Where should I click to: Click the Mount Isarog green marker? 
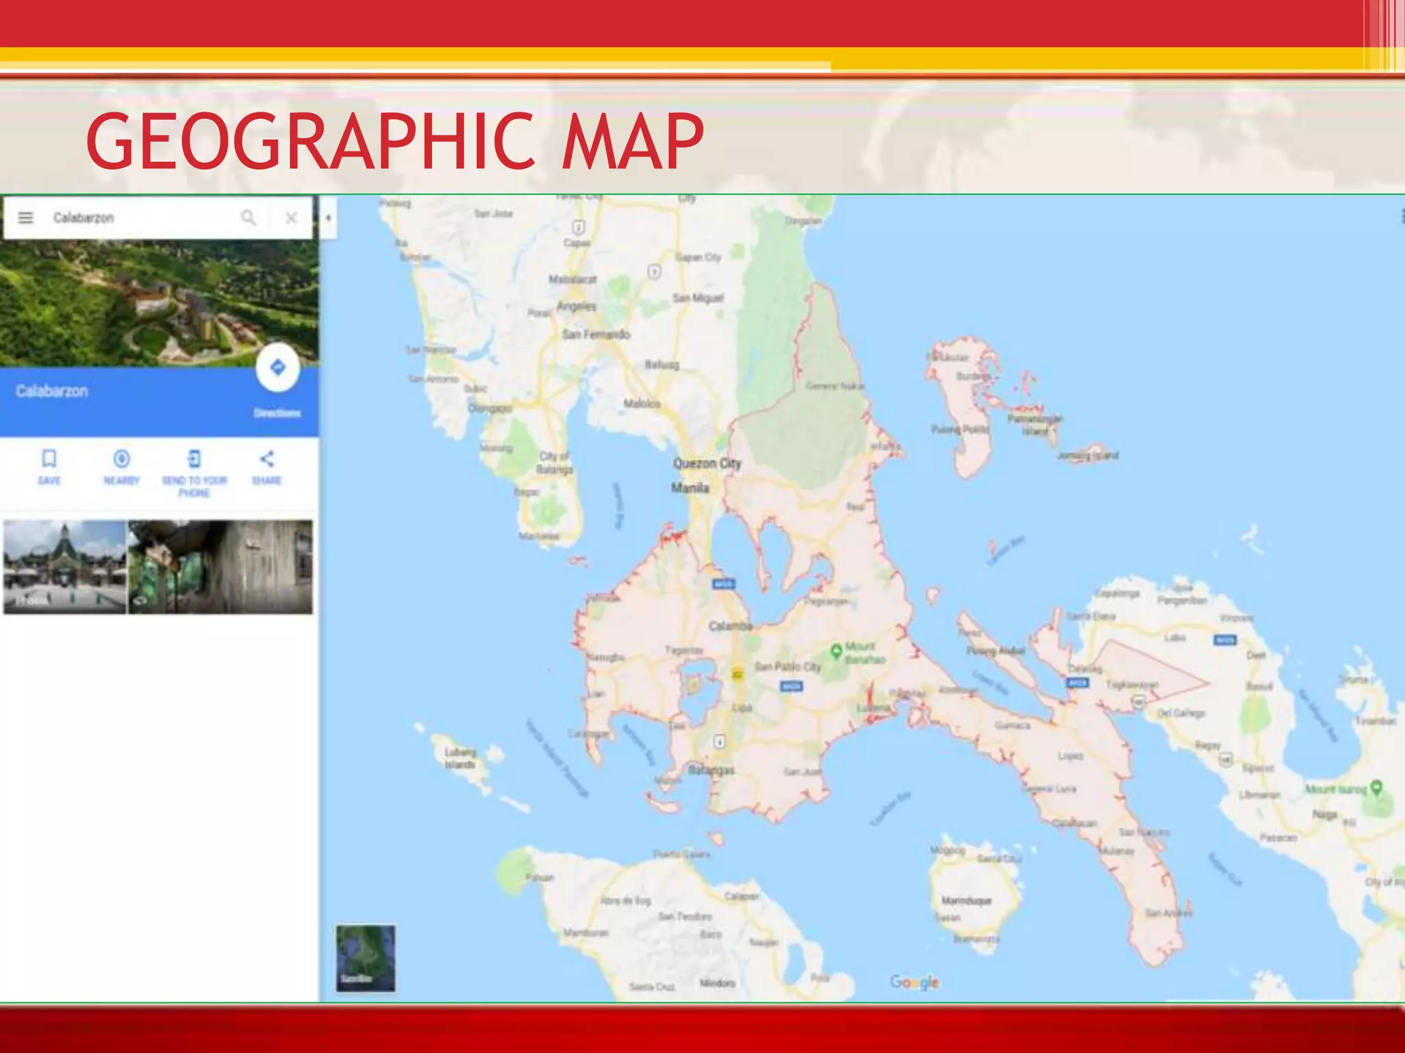1376,787
